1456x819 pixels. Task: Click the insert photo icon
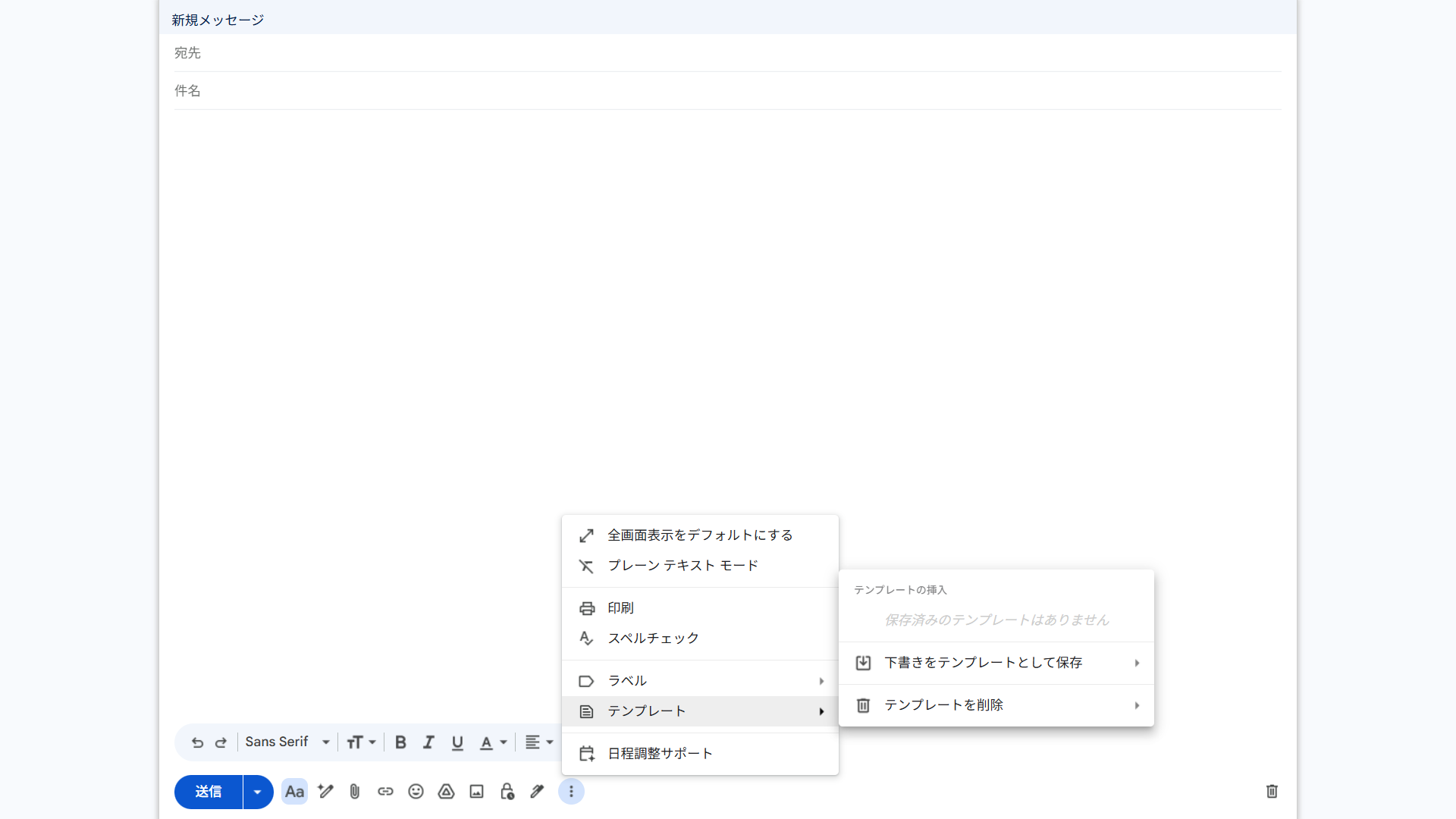click(x=476, y=792)
